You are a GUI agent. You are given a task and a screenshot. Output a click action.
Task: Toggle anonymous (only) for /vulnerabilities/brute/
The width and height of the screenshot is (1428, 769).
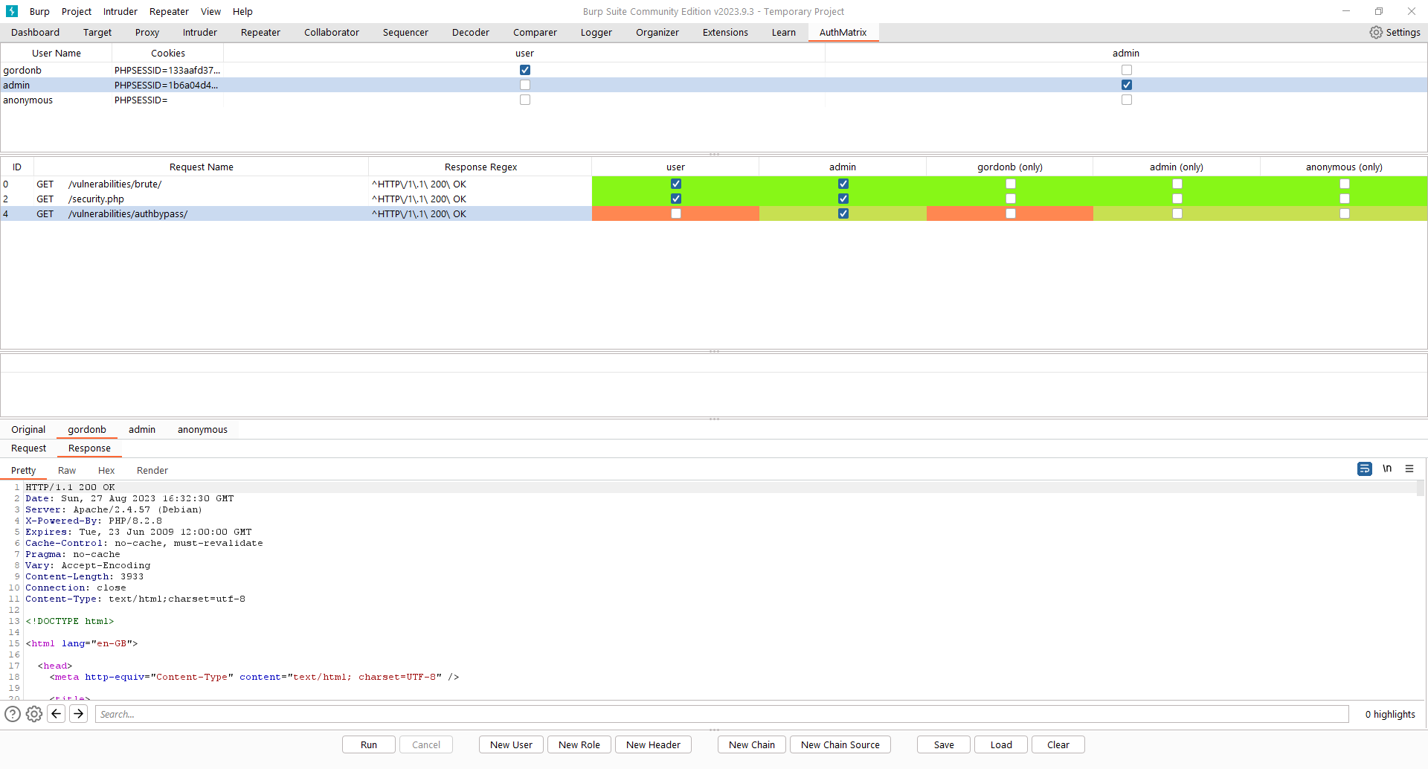click(x=1345, y=184)
